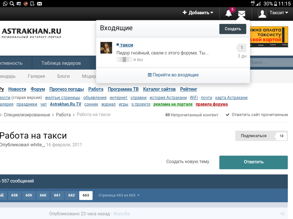This screenshot has height=219, width=293.
Task: Open the Добавить dropdown menu
Action: pyautogui.click(x=198, y=13)
